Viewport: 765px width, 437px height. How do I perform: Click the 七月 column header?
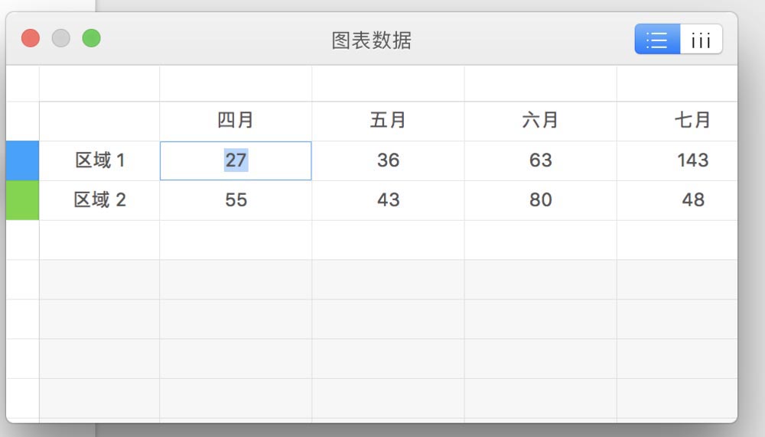692,121
